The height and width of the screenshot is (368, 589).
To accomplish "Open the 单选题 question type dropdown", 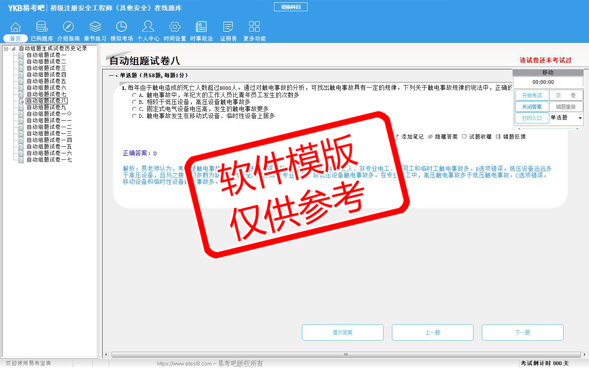I will point(580,118).
